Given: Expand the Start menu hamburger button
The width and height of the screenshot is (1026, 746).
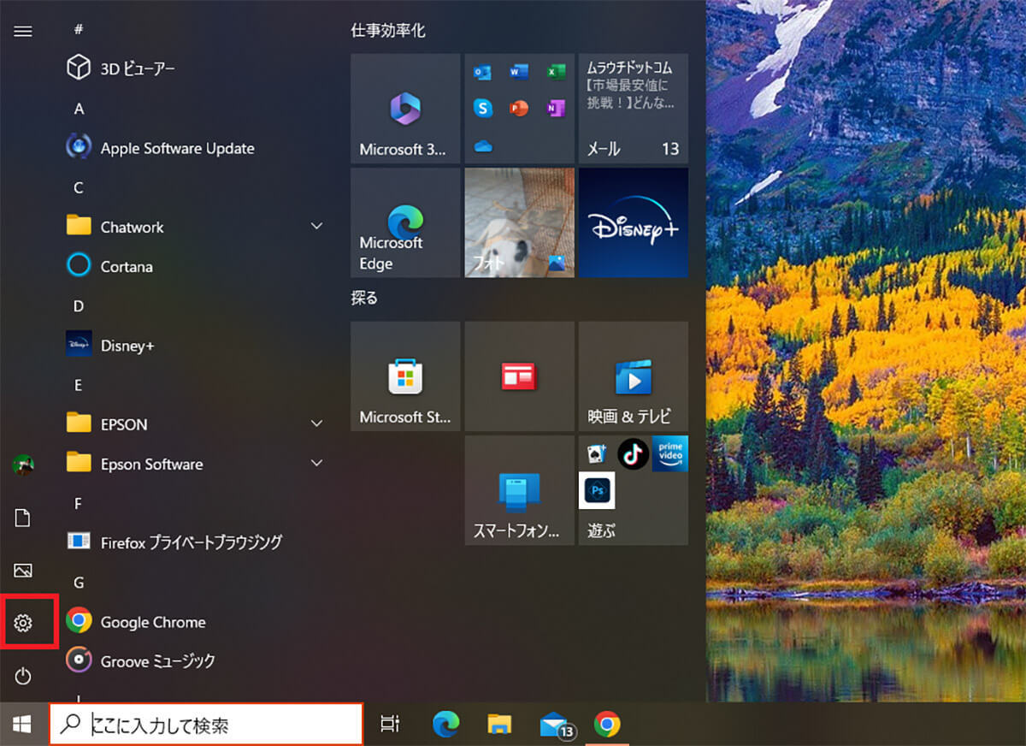Looking at the screenshot, I should (x=23, y=31).
